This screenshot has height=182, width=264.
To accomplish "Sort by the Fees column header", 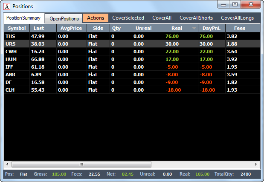I will click(243, 28).
